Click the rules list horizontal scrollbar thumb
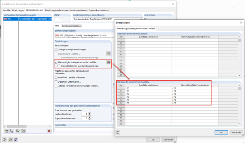 click(16, 126)
